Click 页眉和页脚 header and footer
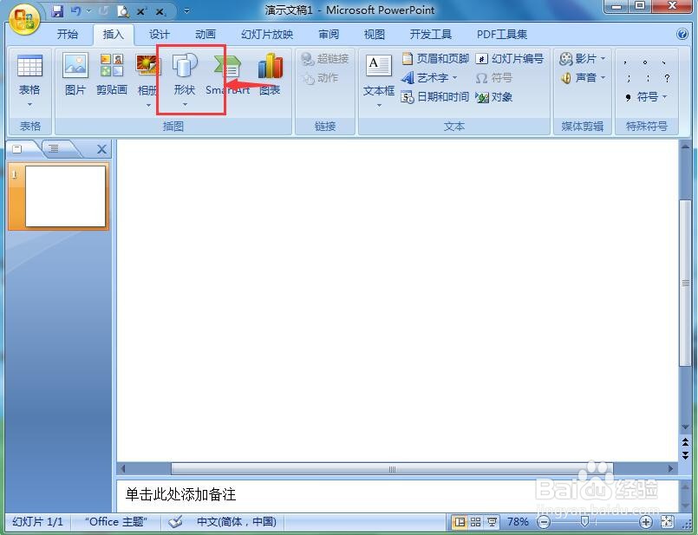This screenshot has height=535, width=698. (x=435, y=58)
